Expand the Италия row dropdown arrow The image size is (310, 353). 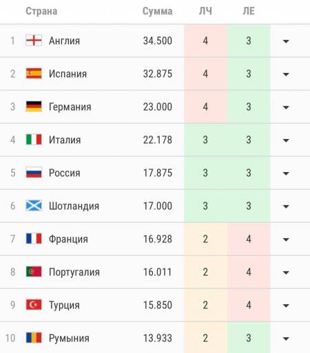[286, 140]
